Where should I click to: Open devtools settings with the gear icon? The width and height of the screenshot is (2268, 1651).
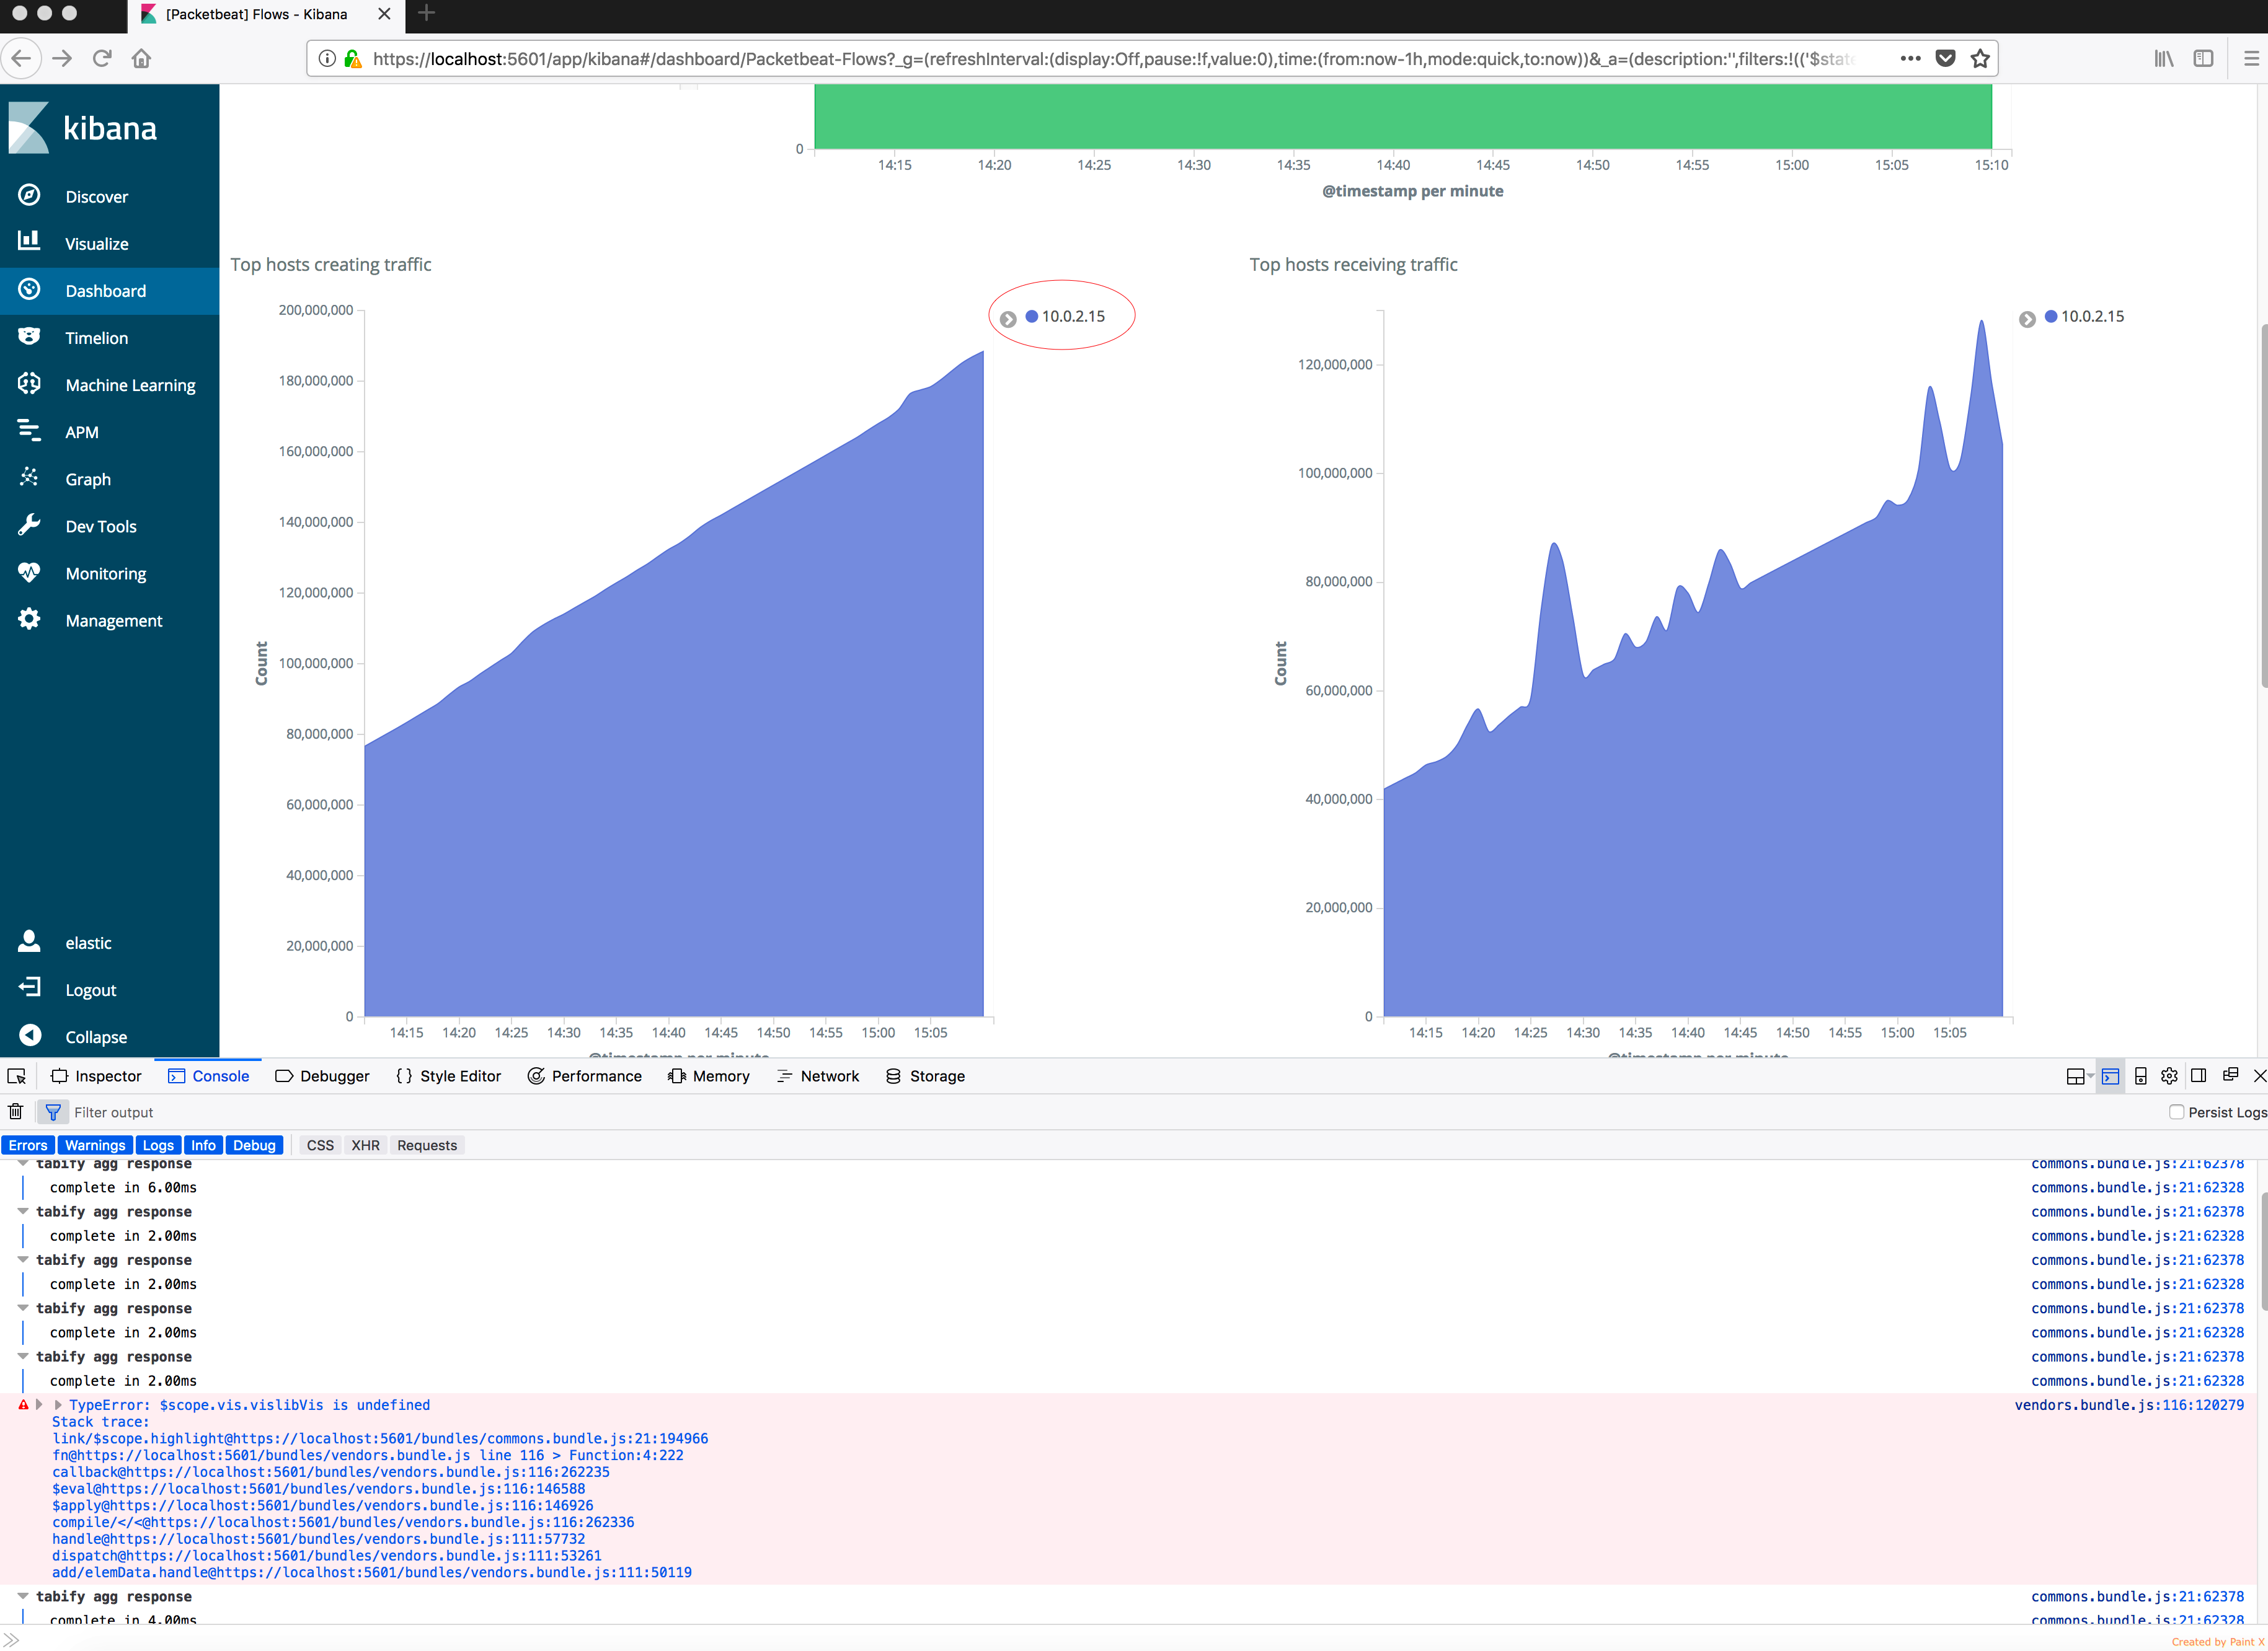tap(2169, 1076)
